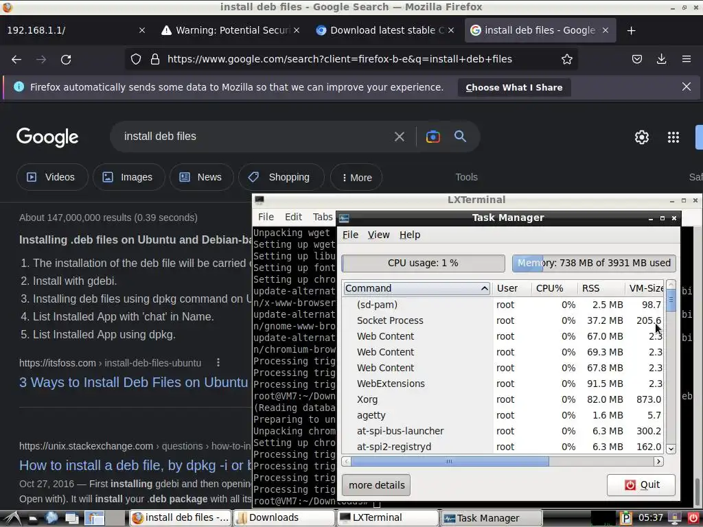This screenshot has width=703, height=527.
Task: Select the WebExtensions process row
Action: pyautogui.click(x=503, y=384)
